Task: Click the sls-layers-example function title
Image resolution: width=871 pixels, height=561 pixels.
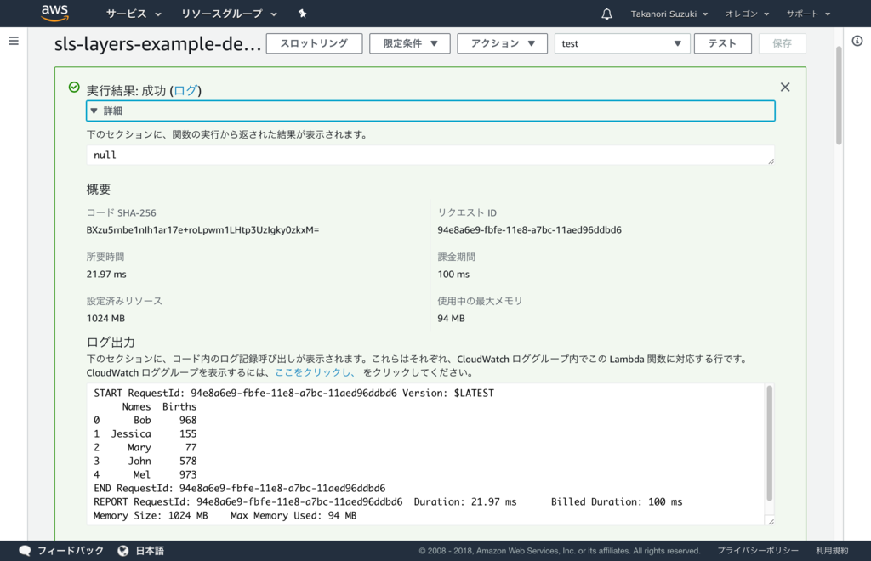Action: (157, 44)
